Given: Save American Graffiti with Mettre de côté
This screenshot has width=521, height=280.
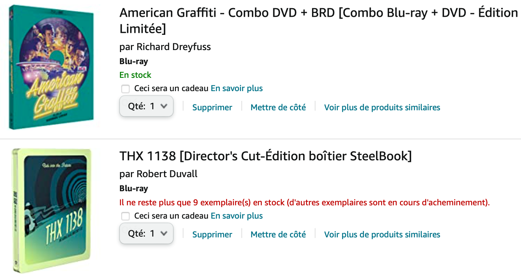Looking at the screenshot, I should pyautogui.click(x=278, y=108).
